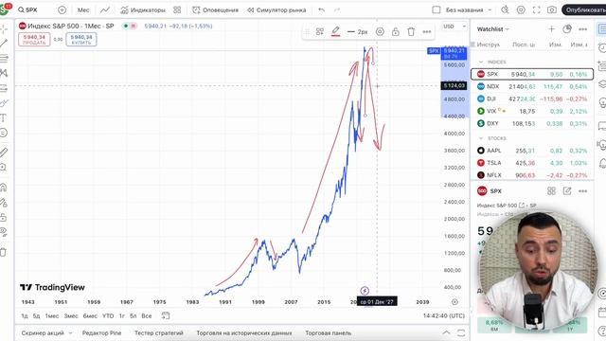Select the 5л date range
This screenshot has height=341, width=606.
(x=133, y=315)
